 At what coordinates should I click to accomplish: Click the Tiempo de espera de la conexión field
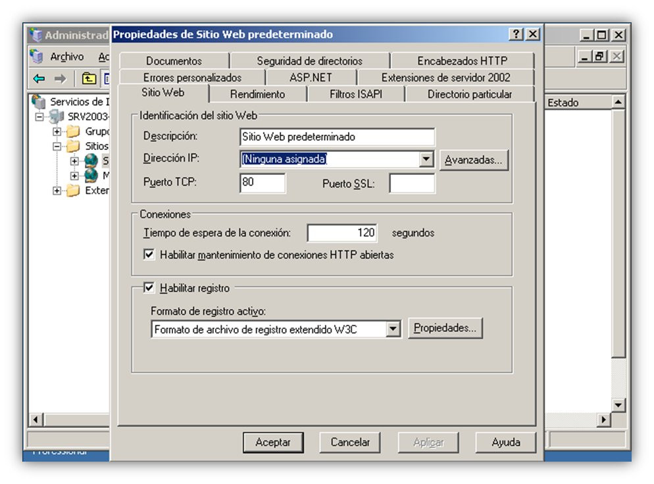coord(342,233)
